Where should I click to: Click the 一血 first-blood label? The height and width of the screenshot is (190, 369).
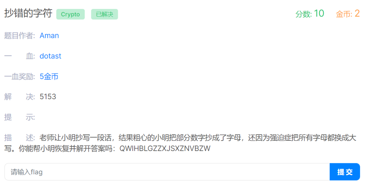(19, 56)
